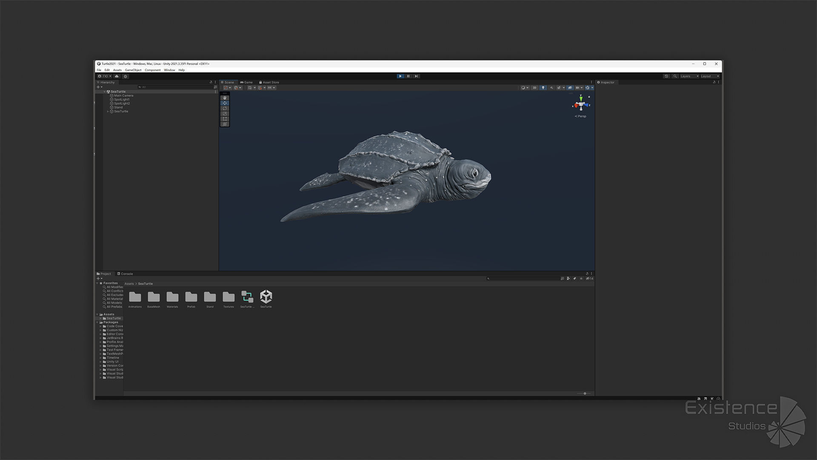Click the Step frame button
Image resolution: width=817 pixels, height=460 pixels.
point(416,76)
